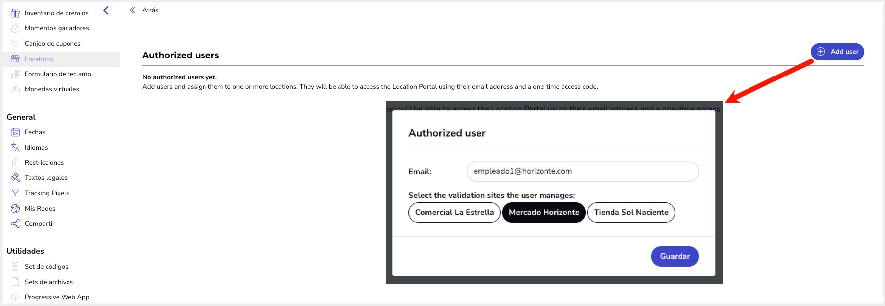Click the Sets de archivos file icon
The width and height of the screenshot is (885, 306).
(x=15, y=282)
